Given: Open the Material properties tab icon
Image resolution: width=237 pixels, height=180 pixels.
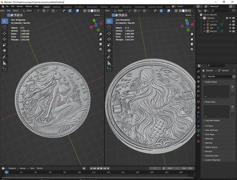Looking at the screenshot, I should pyautogui.click(x=198, y=135).
